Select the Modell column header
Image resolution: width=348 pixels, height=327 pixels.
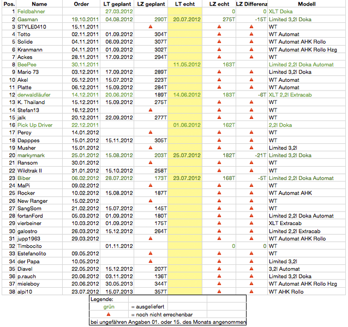pyautogui.click(x=307, y=4)
